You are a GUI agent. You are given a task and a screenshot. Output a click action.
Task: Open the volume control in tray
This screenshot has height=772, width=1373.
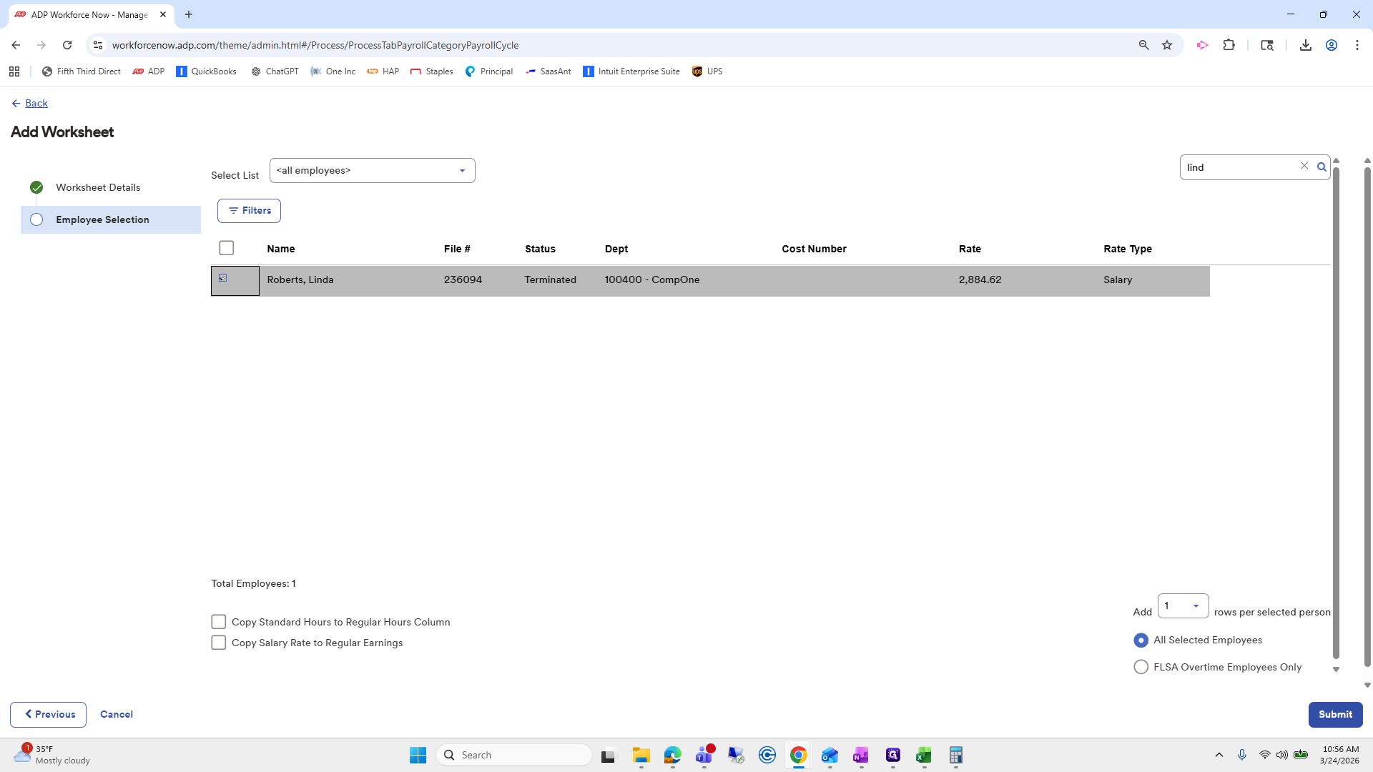pyautogui.click(x=1281, y=755)
